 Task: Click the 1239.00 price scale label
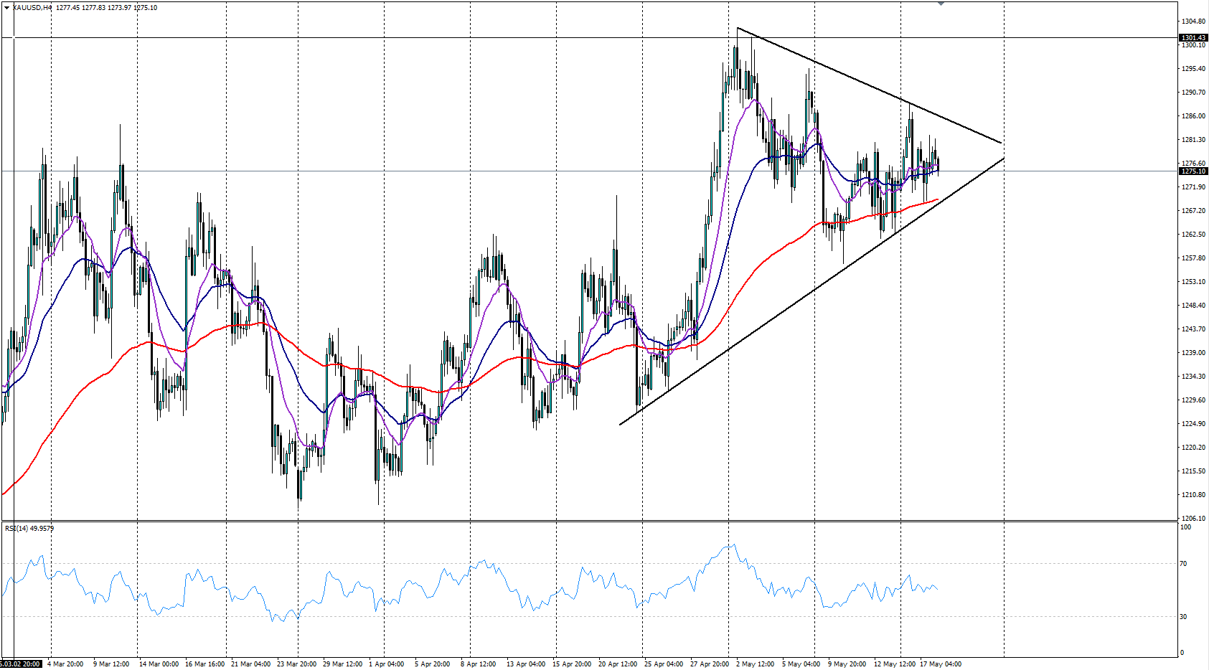(1193, 353)
